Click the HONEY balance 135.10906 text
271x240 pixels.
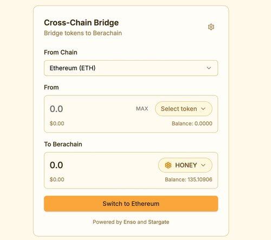pyautogui.click(x=189, y=179)
